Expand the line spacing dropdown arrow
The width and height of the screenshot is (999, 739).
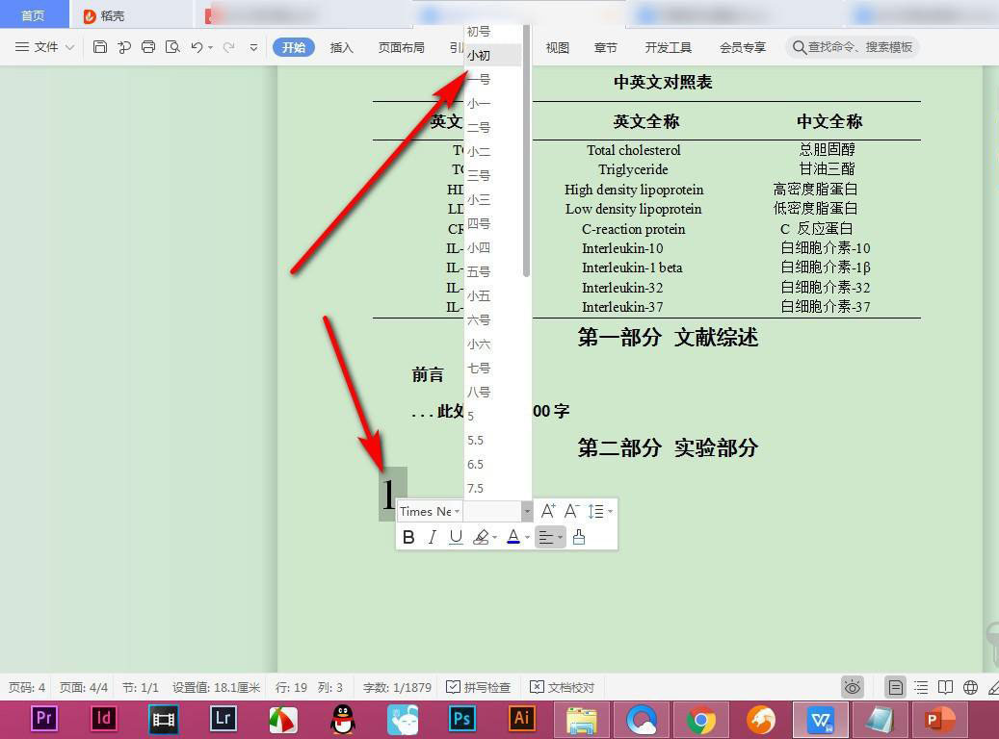point(610,511)
